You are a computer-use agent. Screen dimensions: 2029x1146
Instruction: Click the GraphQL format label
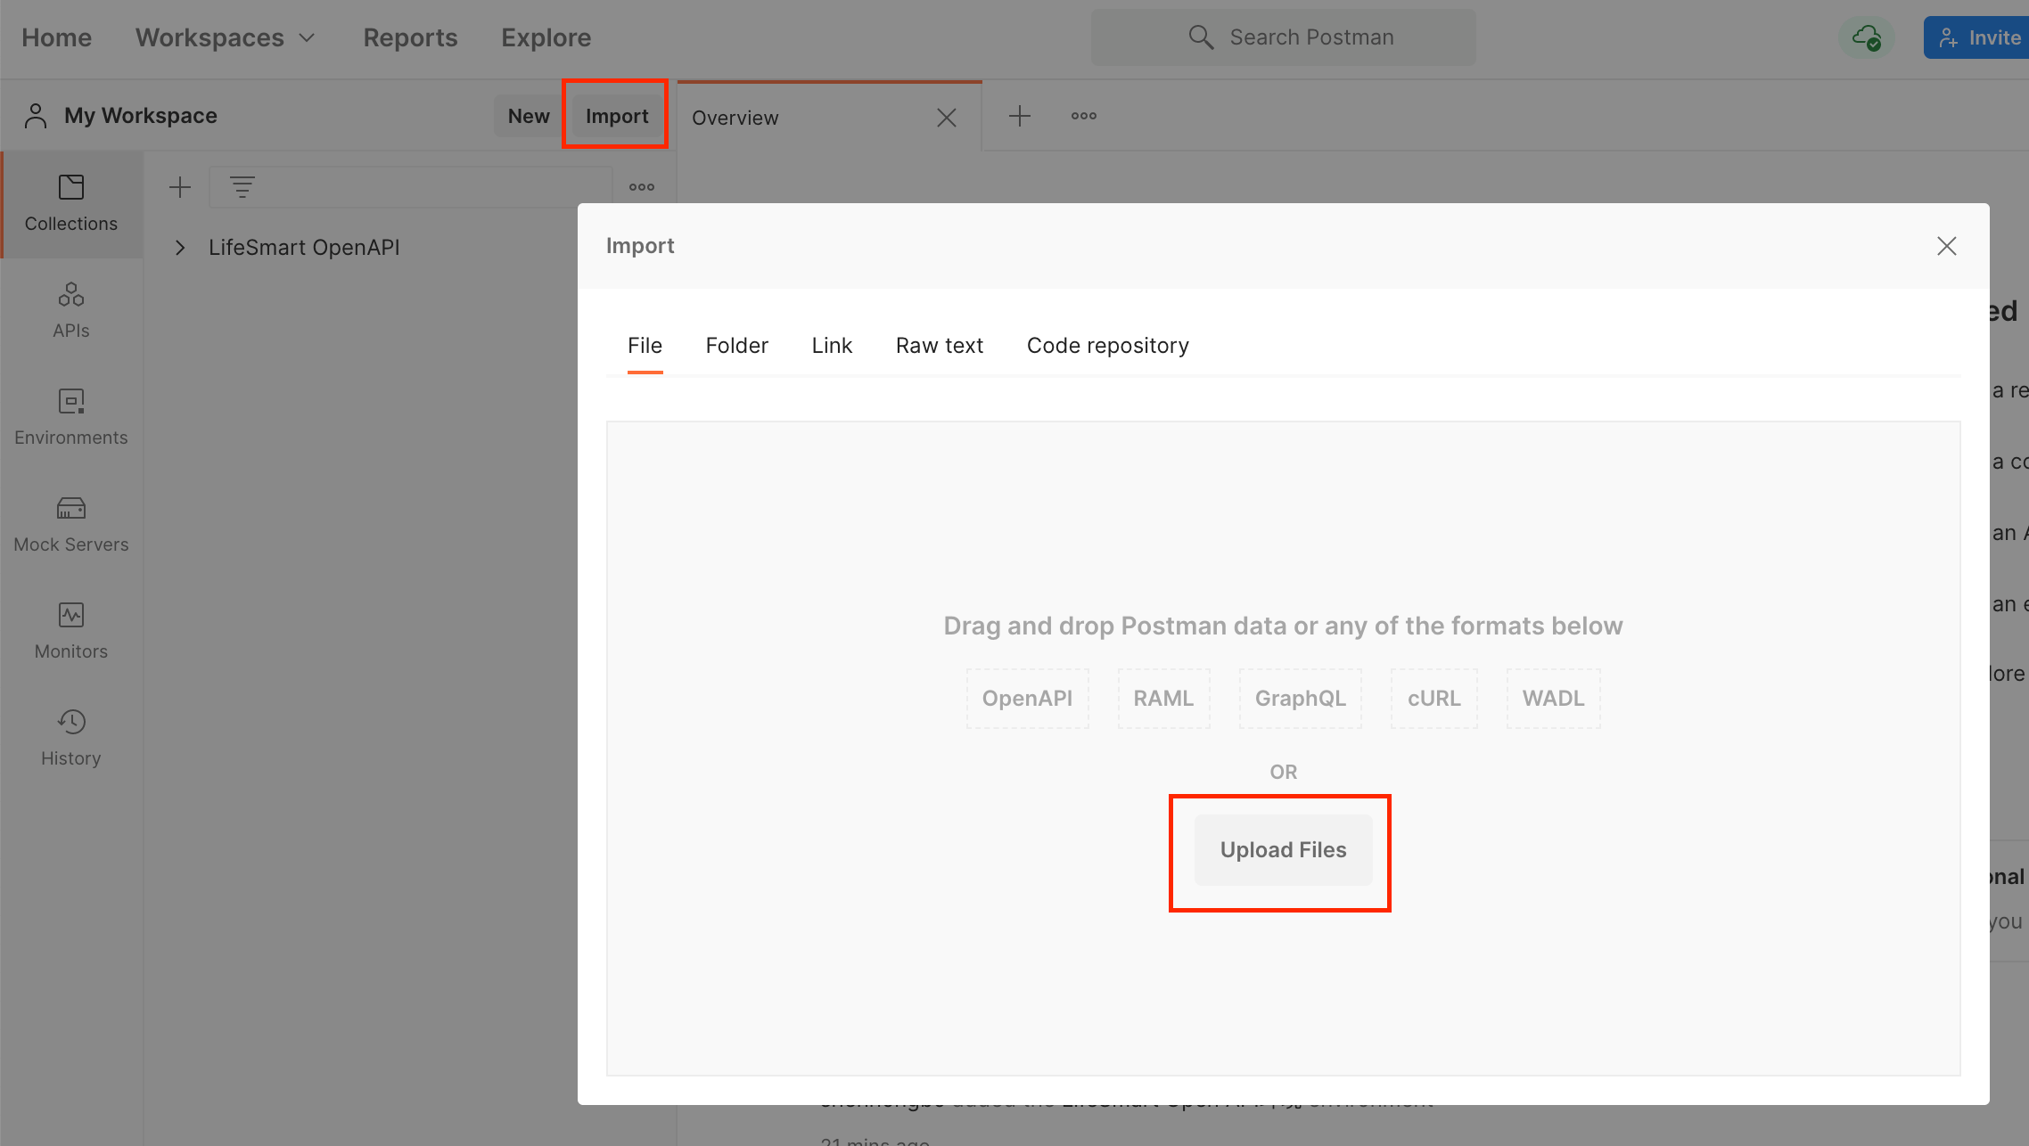1301,699
